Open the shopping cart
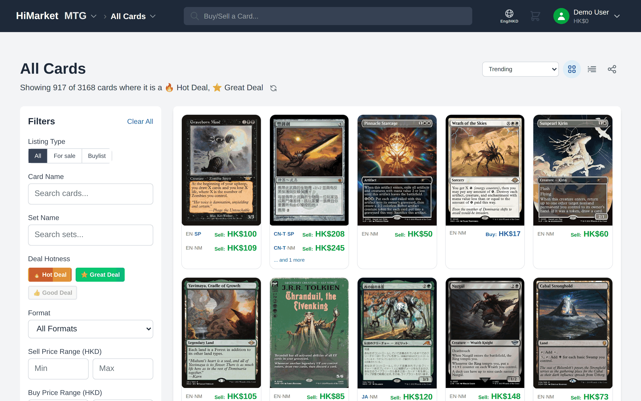This screenshot has width=641, height=401. click(535, 16)
